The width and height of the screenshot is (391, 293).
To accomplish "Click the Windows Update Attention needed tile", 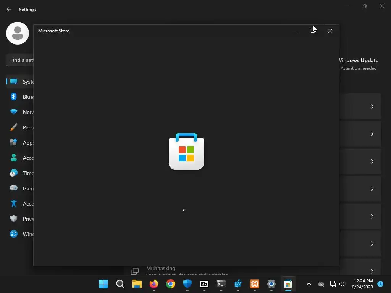I will [359, 64].
